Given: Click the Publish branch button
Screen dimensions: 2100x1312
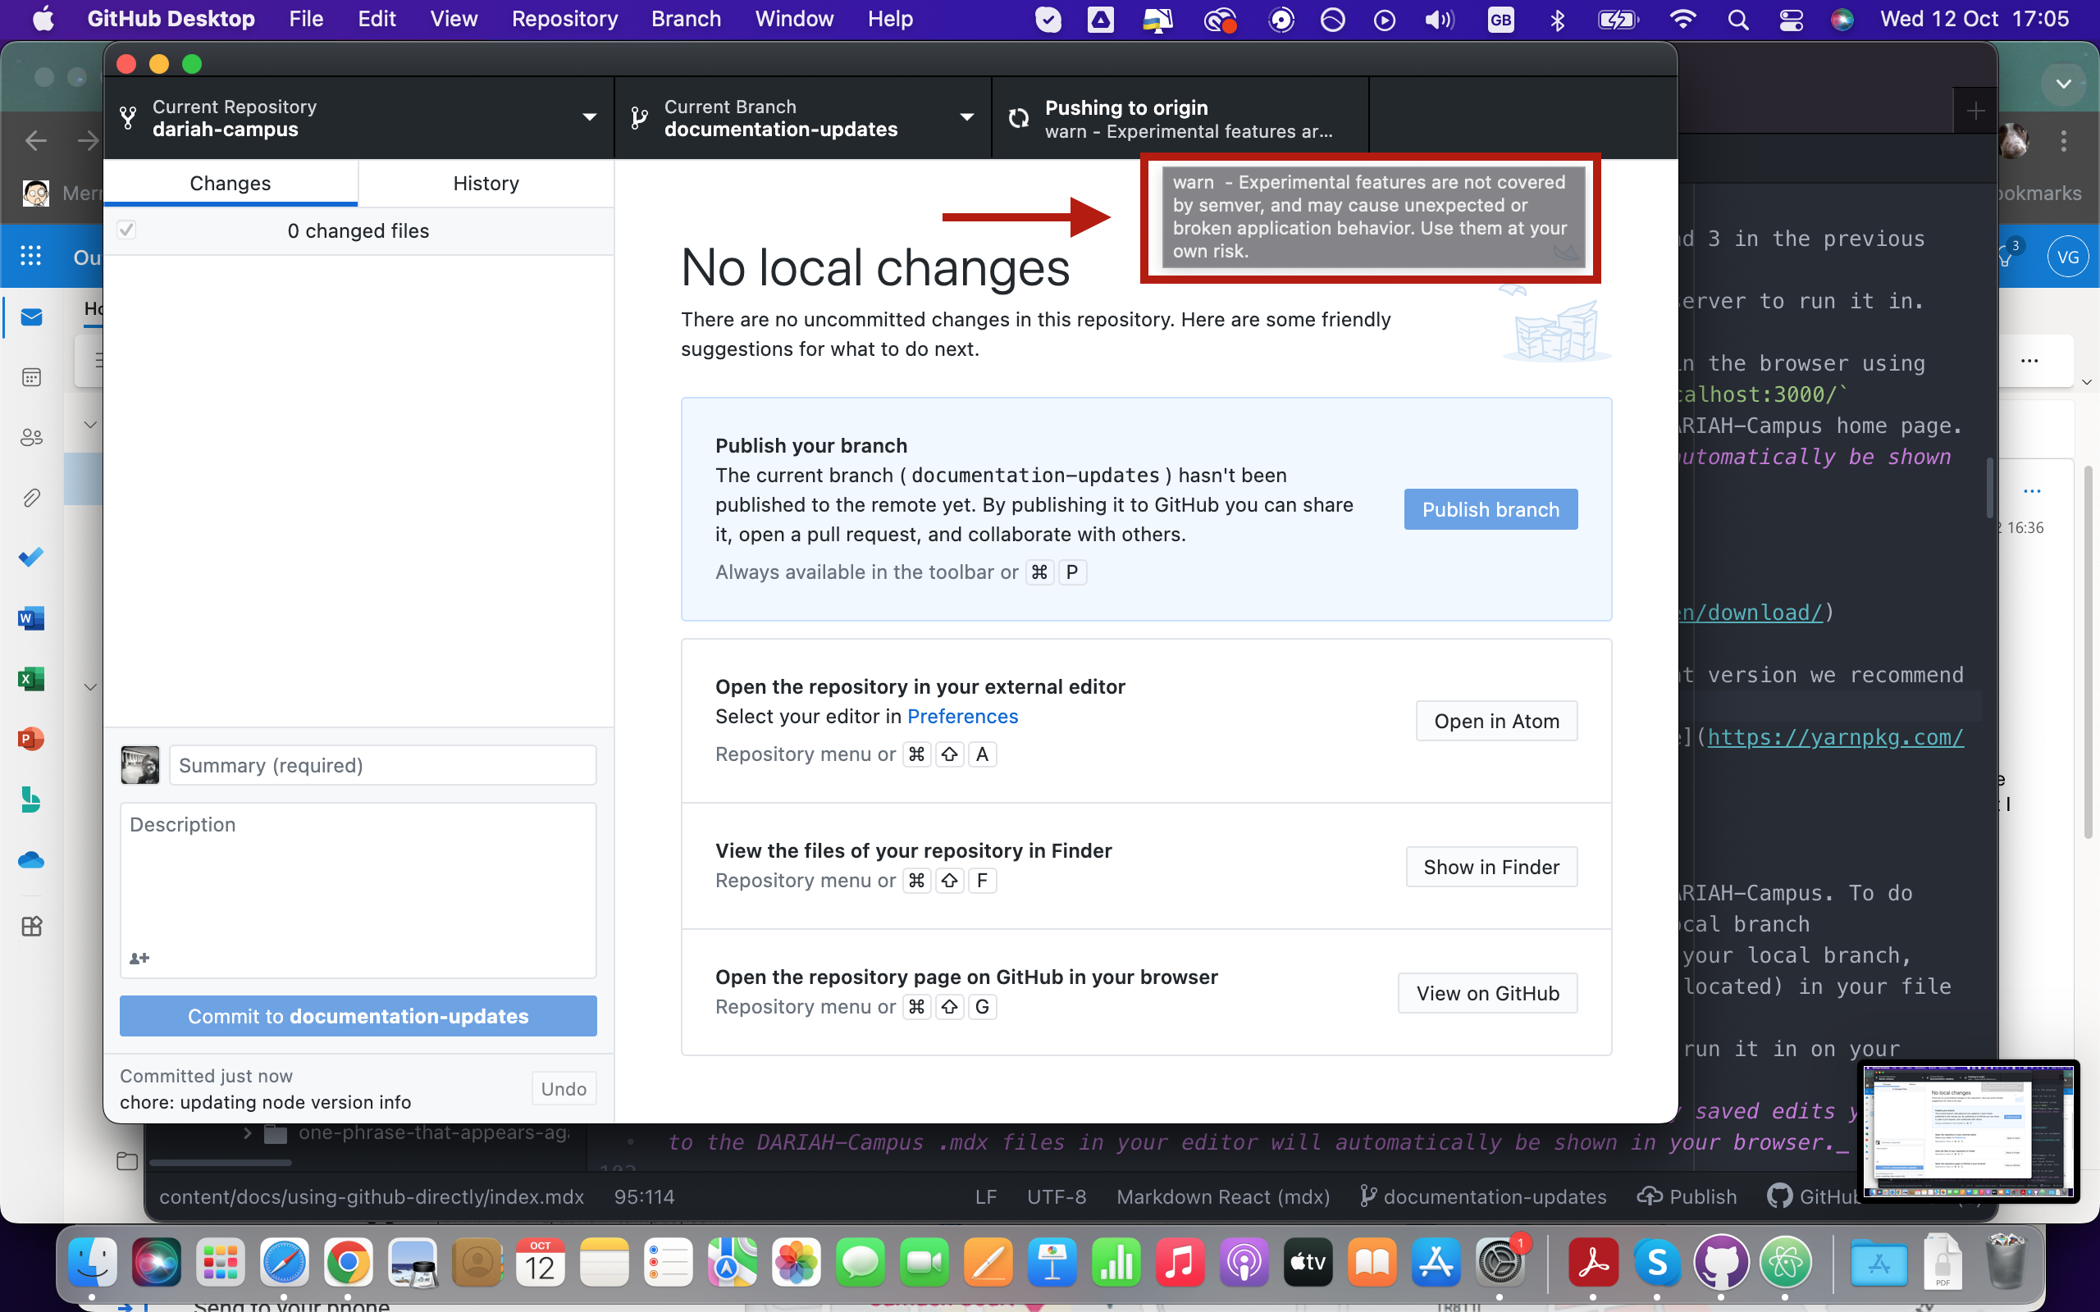Looking at the screenshot, I should (x=1490, y=509).
